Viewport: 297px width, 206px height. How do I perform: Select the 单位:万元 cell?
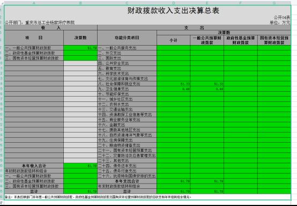point(280,23)
